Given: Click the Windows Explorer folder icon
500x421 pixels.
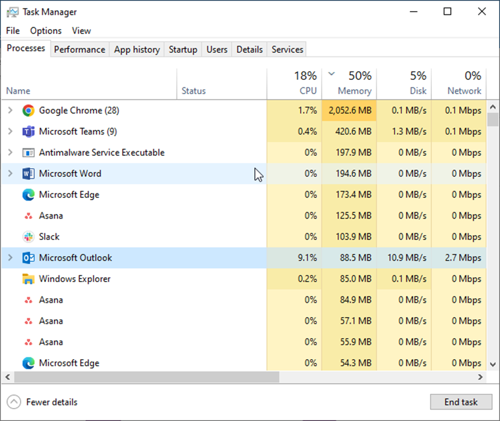Looking at the screenshot, I should (28, 279).
